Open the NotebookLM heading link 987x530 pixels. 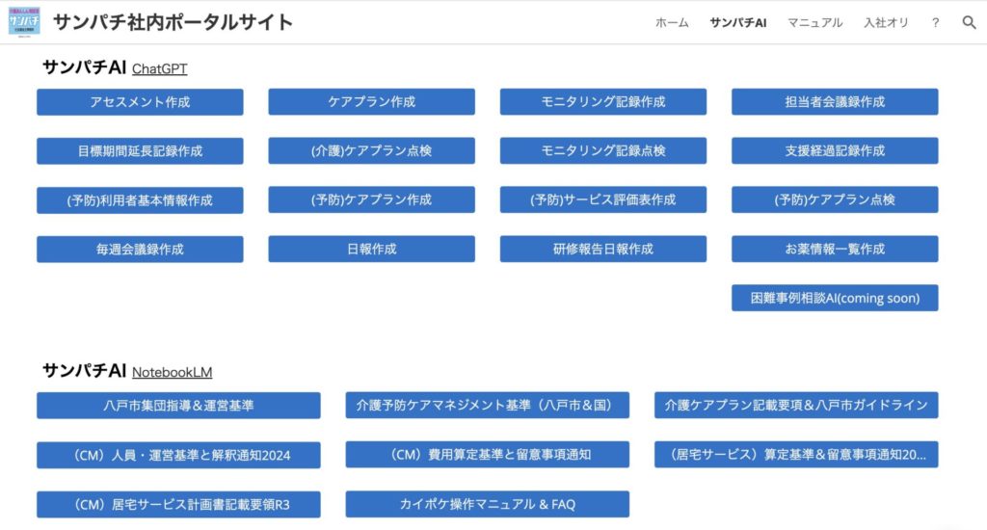172,372
